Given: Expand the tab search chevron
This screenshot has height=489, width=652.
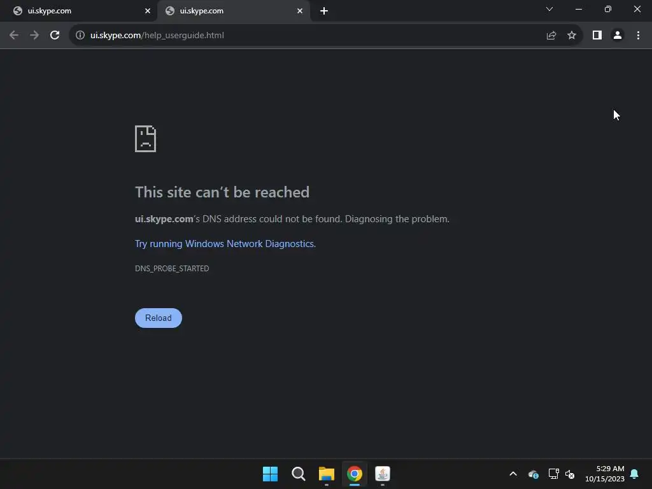Looking at the screenshot, I should click(x=549, y=9).
